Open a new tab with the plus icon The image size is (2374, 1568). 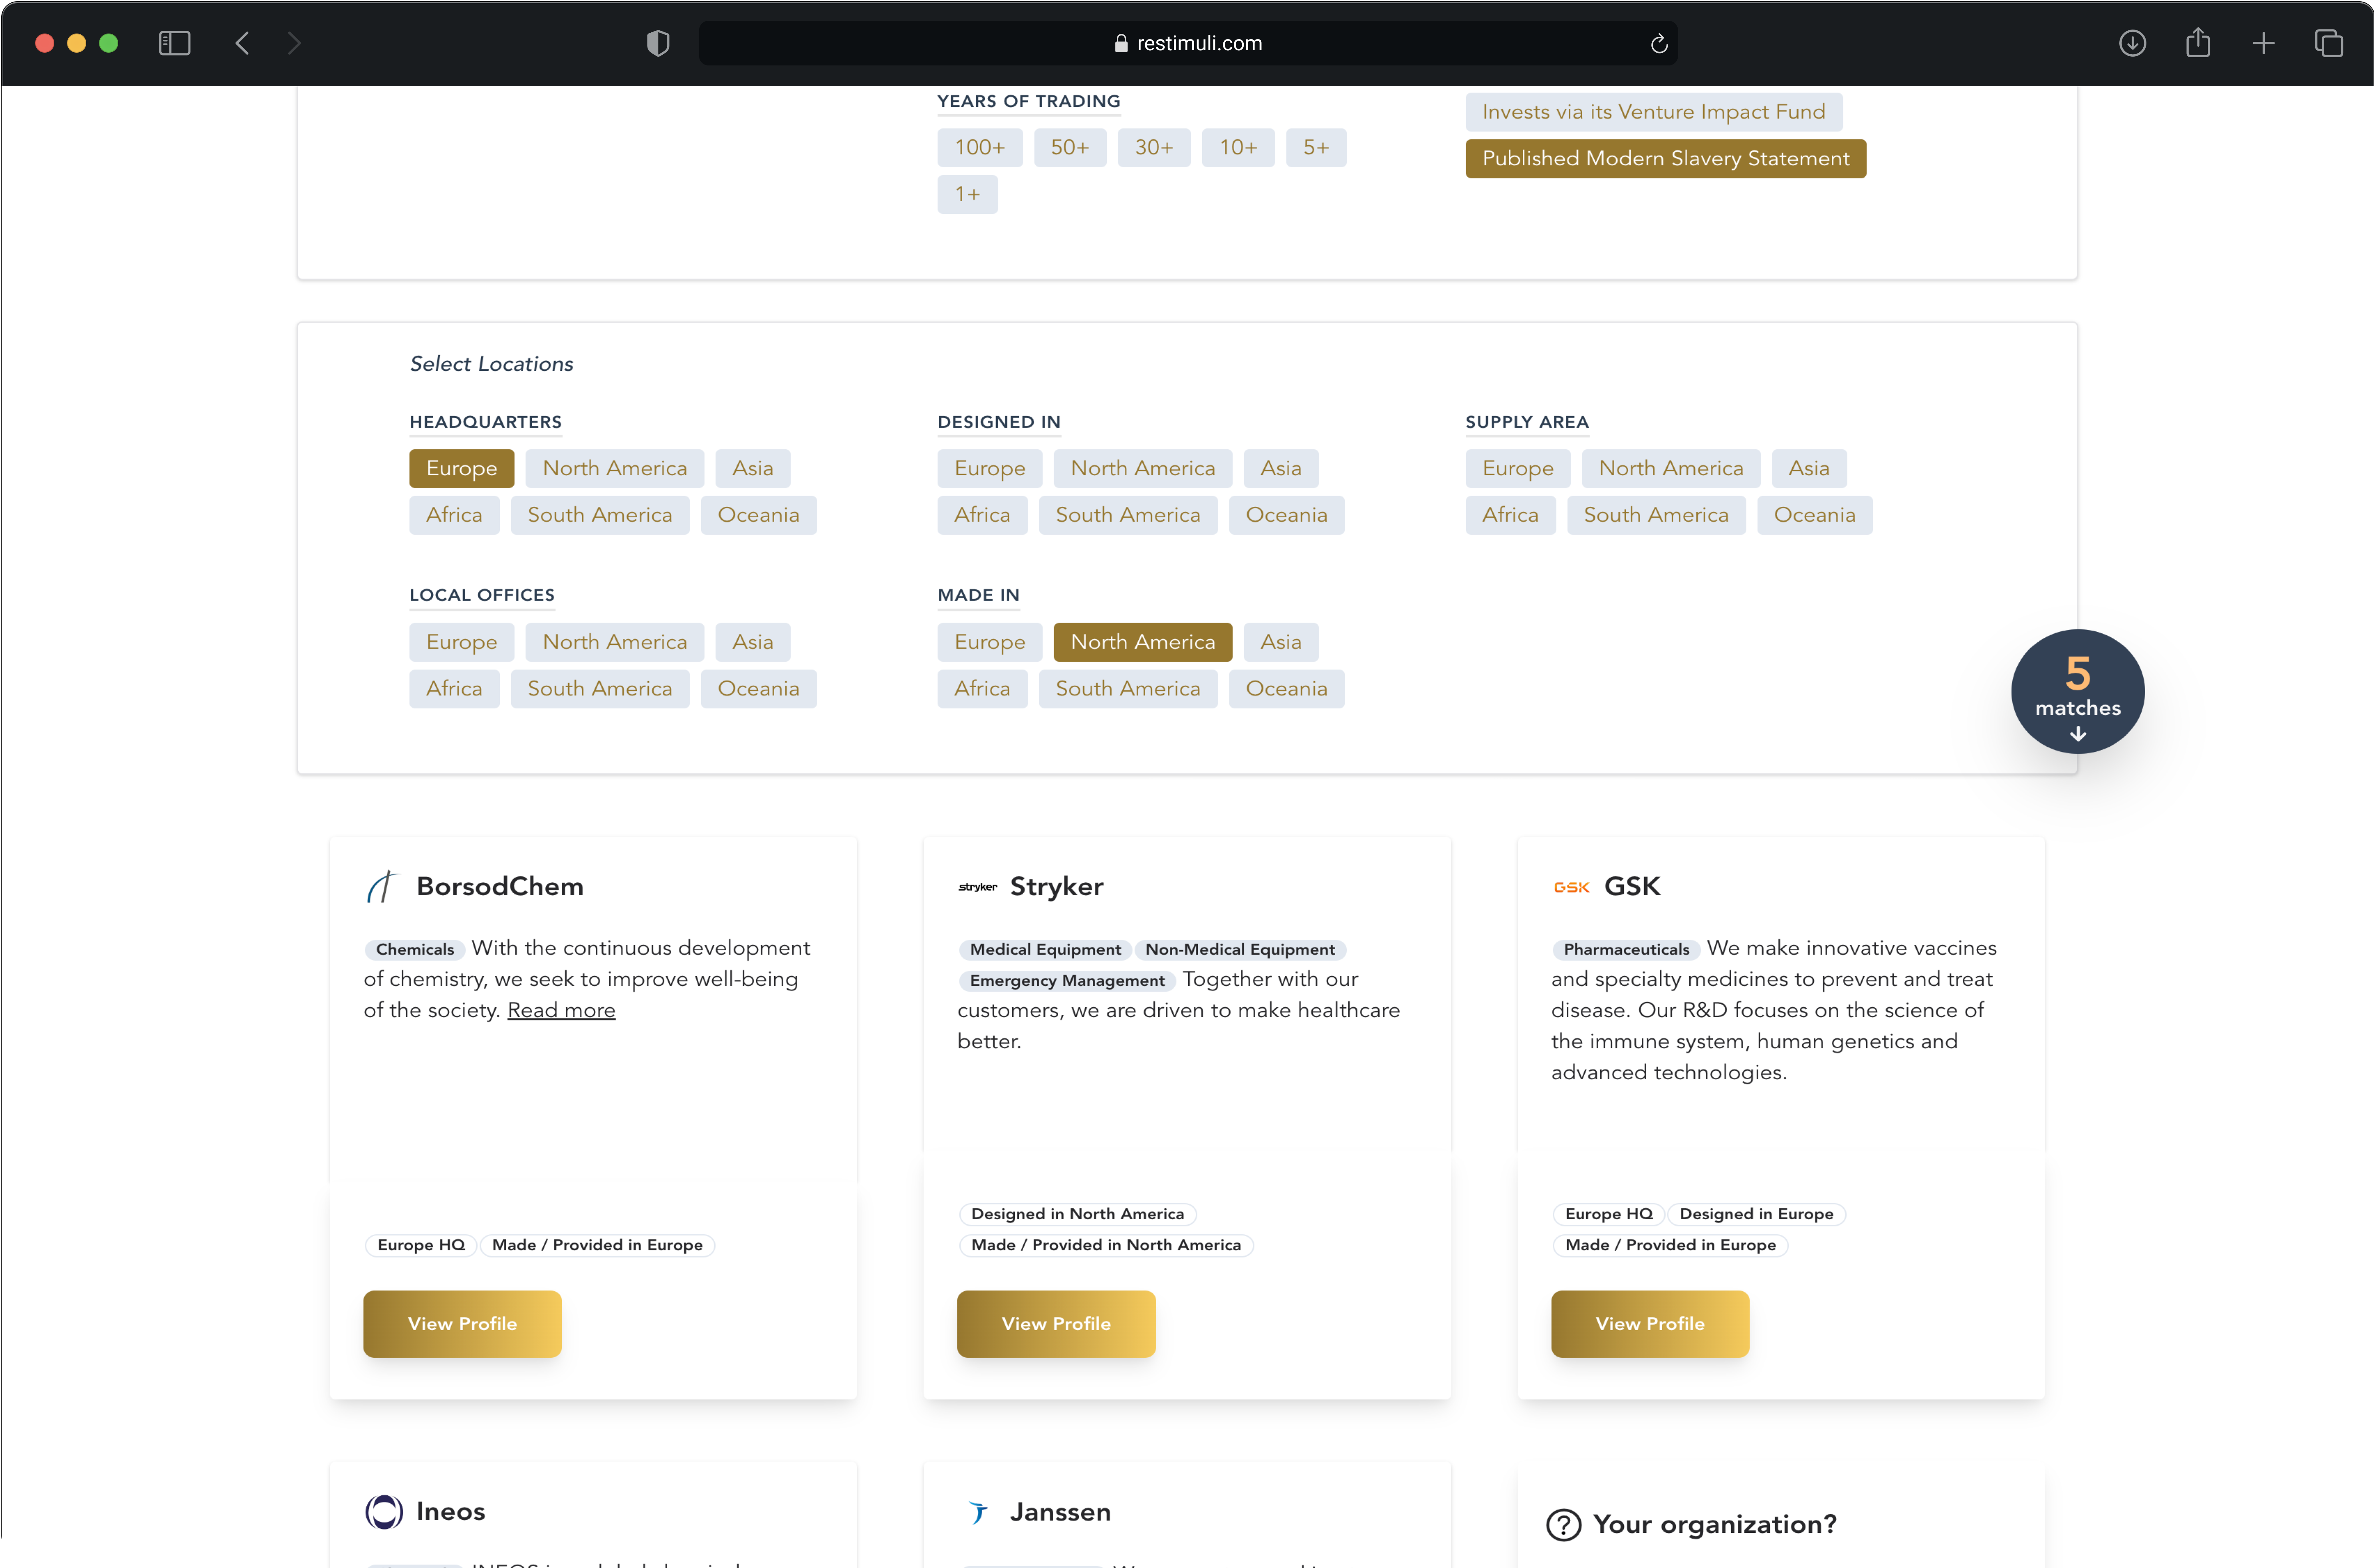(x=2263, y=43)
